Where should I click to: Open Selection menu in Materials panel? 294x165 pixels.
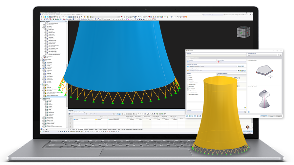[x=76, y=112]
